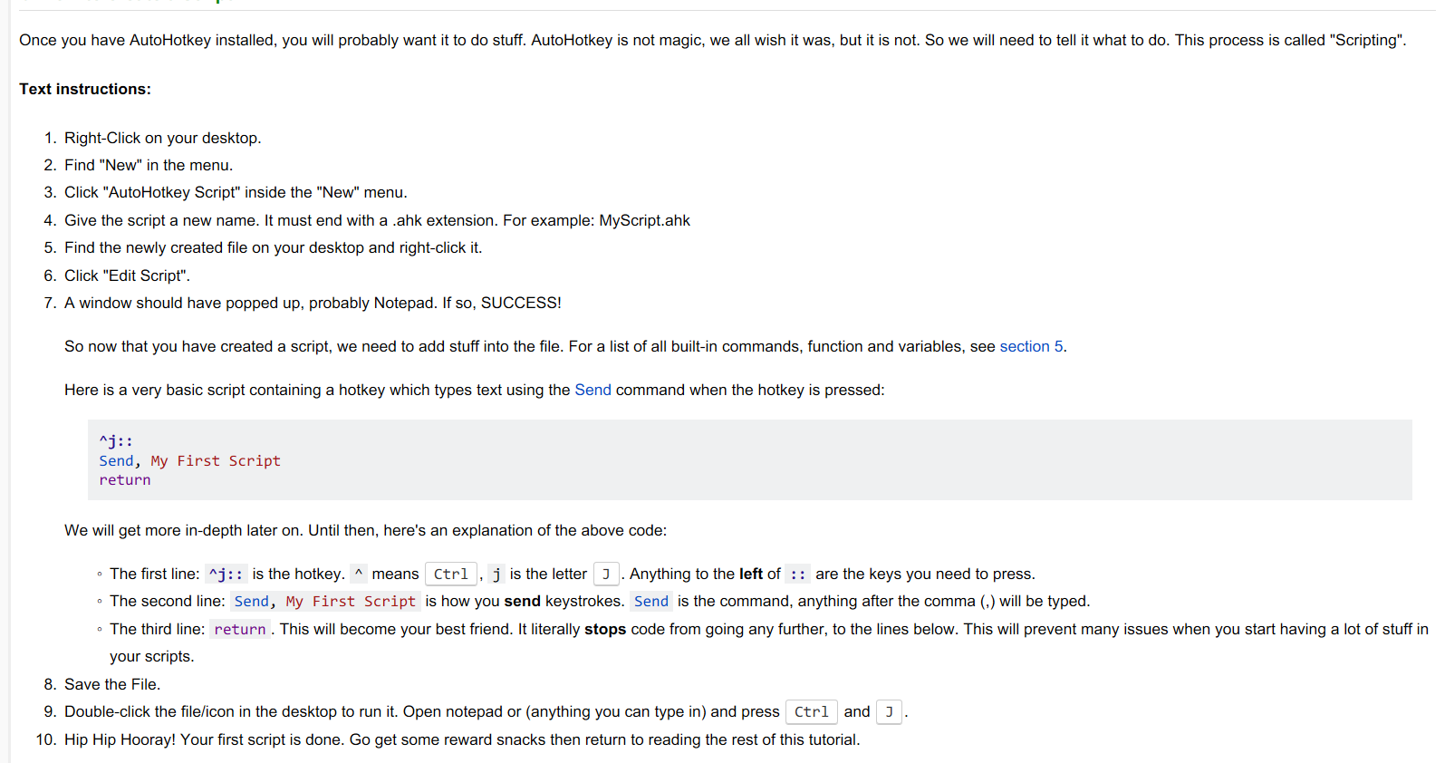The height and width of the screenshot is (763, 1445).
Task: Click the ^j:: line in the code block
Action: click(x=116, y=441)
